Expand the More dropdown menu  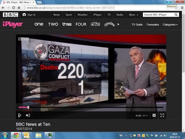tap(133, 15)
